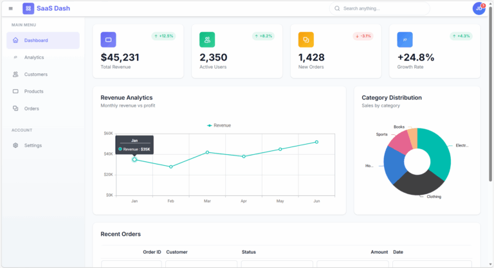Viewport: 494px width, 268px height.
Task: Click the notification badge on avatar
Action: [483, 5]
